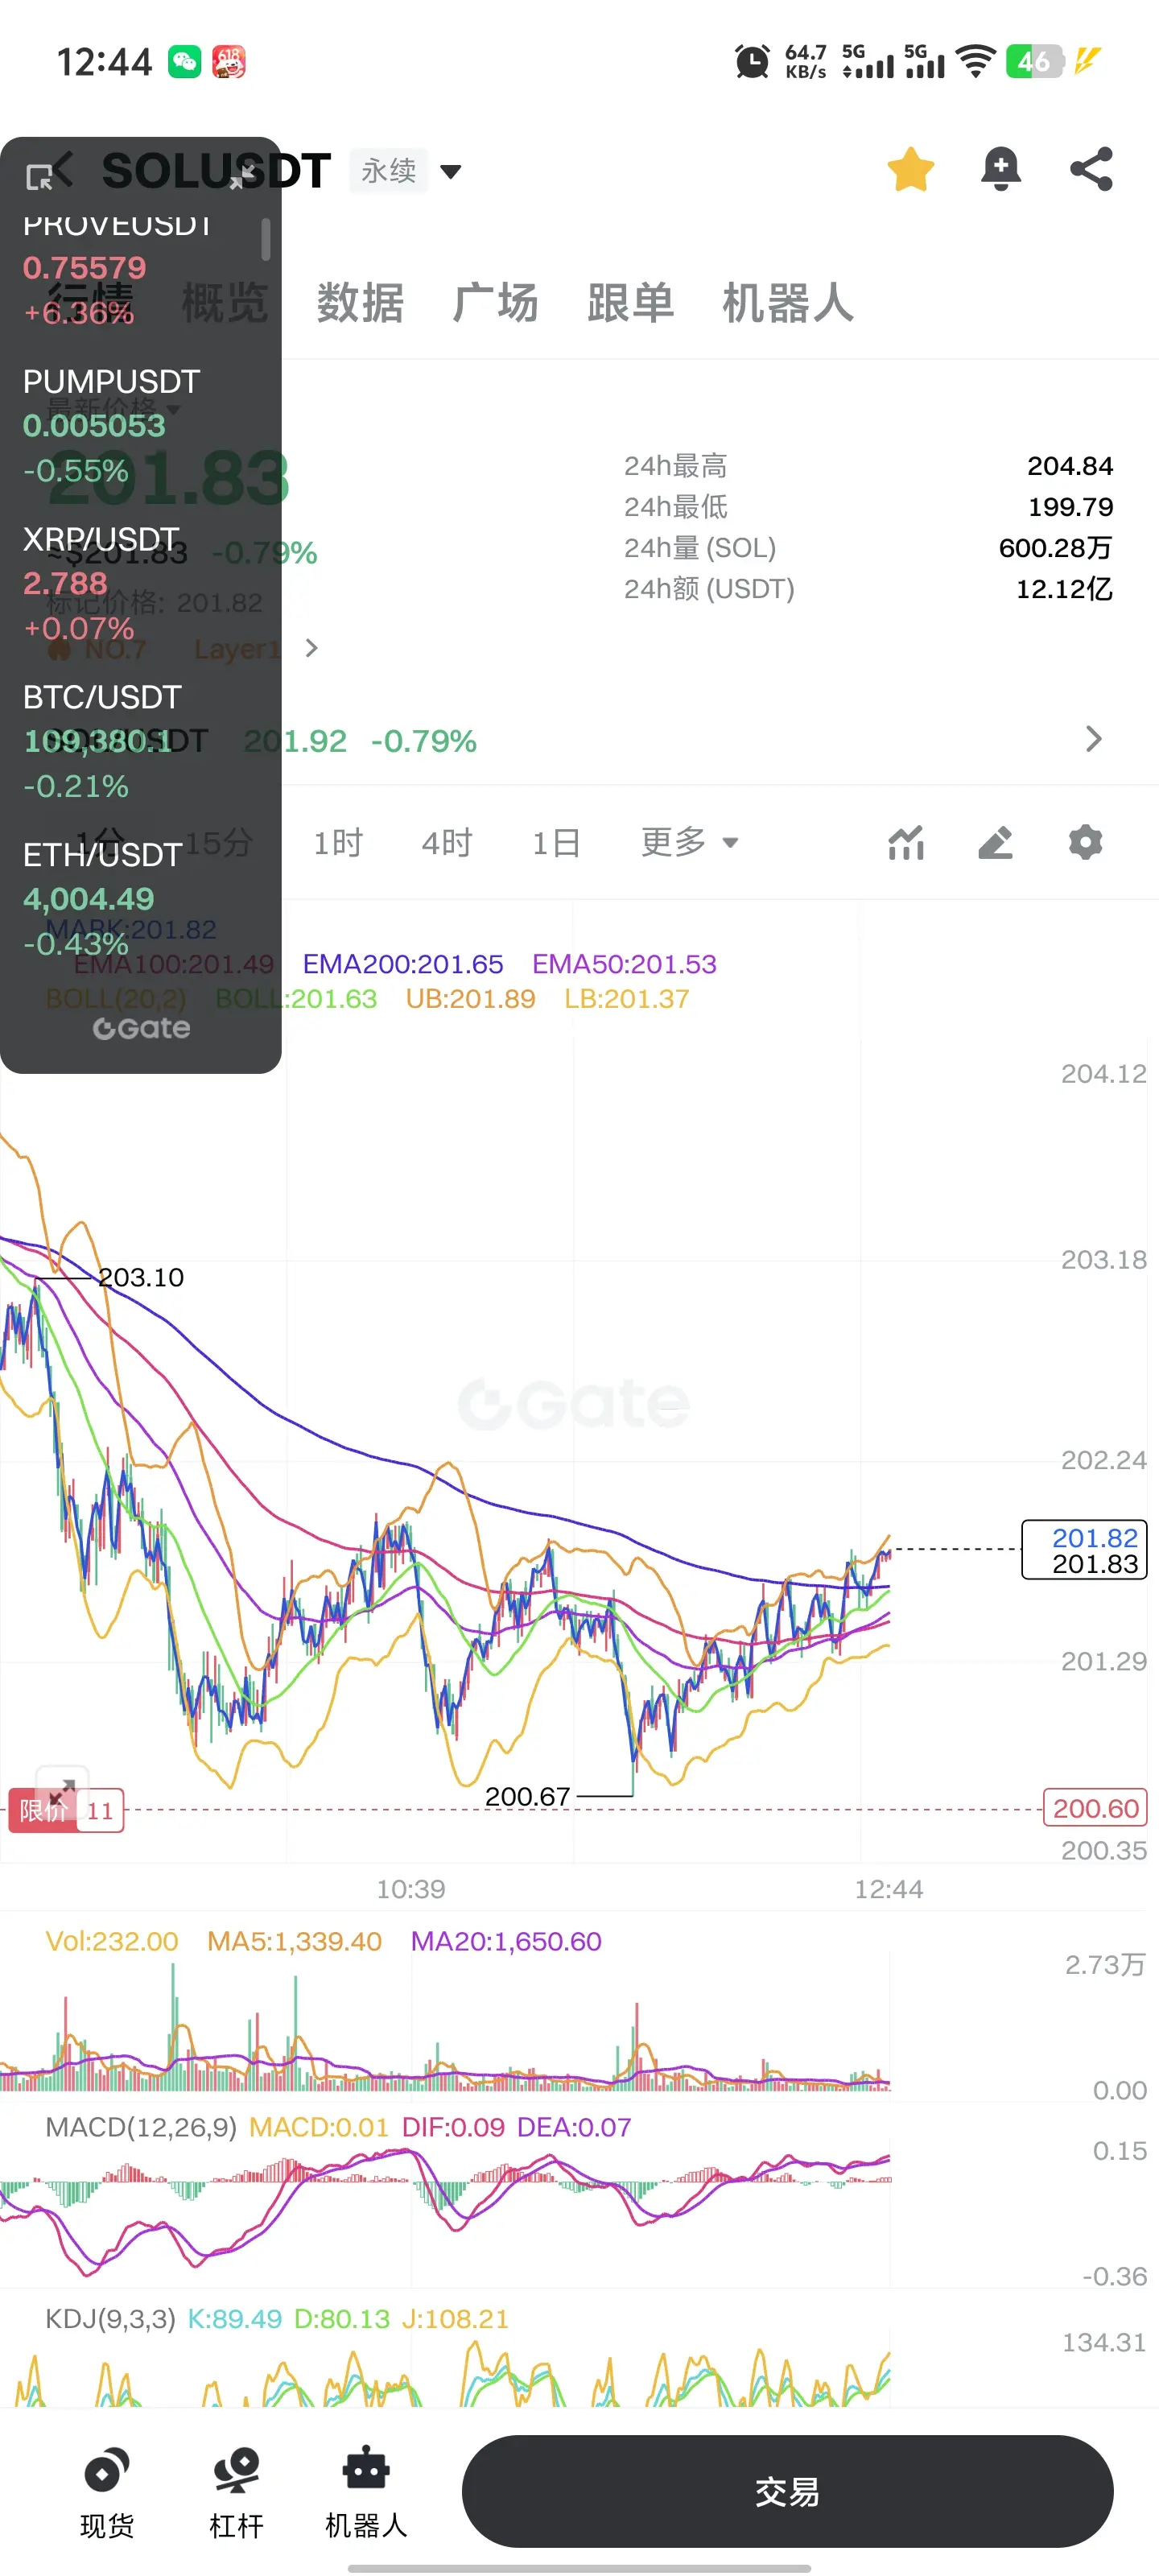This screenshot has height=2576, width=1159.
Task: Tap the current price tag 201.82/201.83
Action: coord(1084,1550)
